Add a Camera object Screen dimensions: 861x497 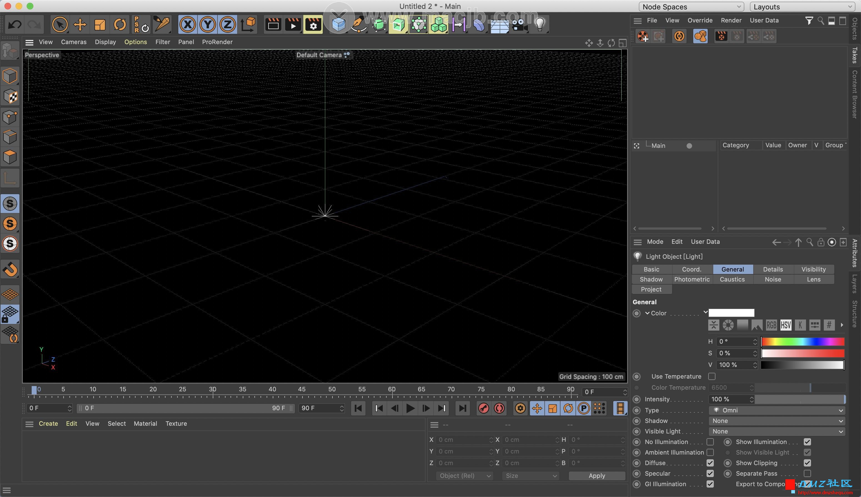point(519,25)
